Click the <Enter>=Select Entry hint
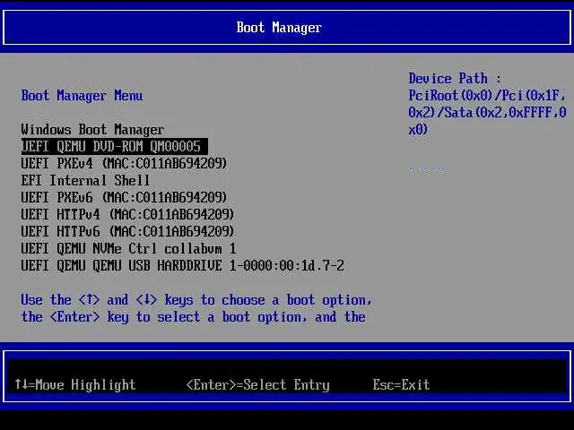Screen dimensions: 574x430 [258, 384]
